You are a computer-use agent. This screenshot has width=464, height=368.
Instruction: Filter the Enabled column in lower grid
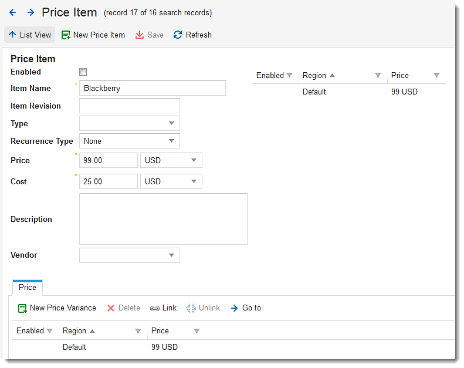49,331
